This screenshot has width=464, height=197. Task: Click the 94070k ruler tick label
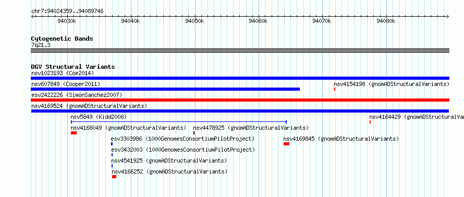coord(322,21)
